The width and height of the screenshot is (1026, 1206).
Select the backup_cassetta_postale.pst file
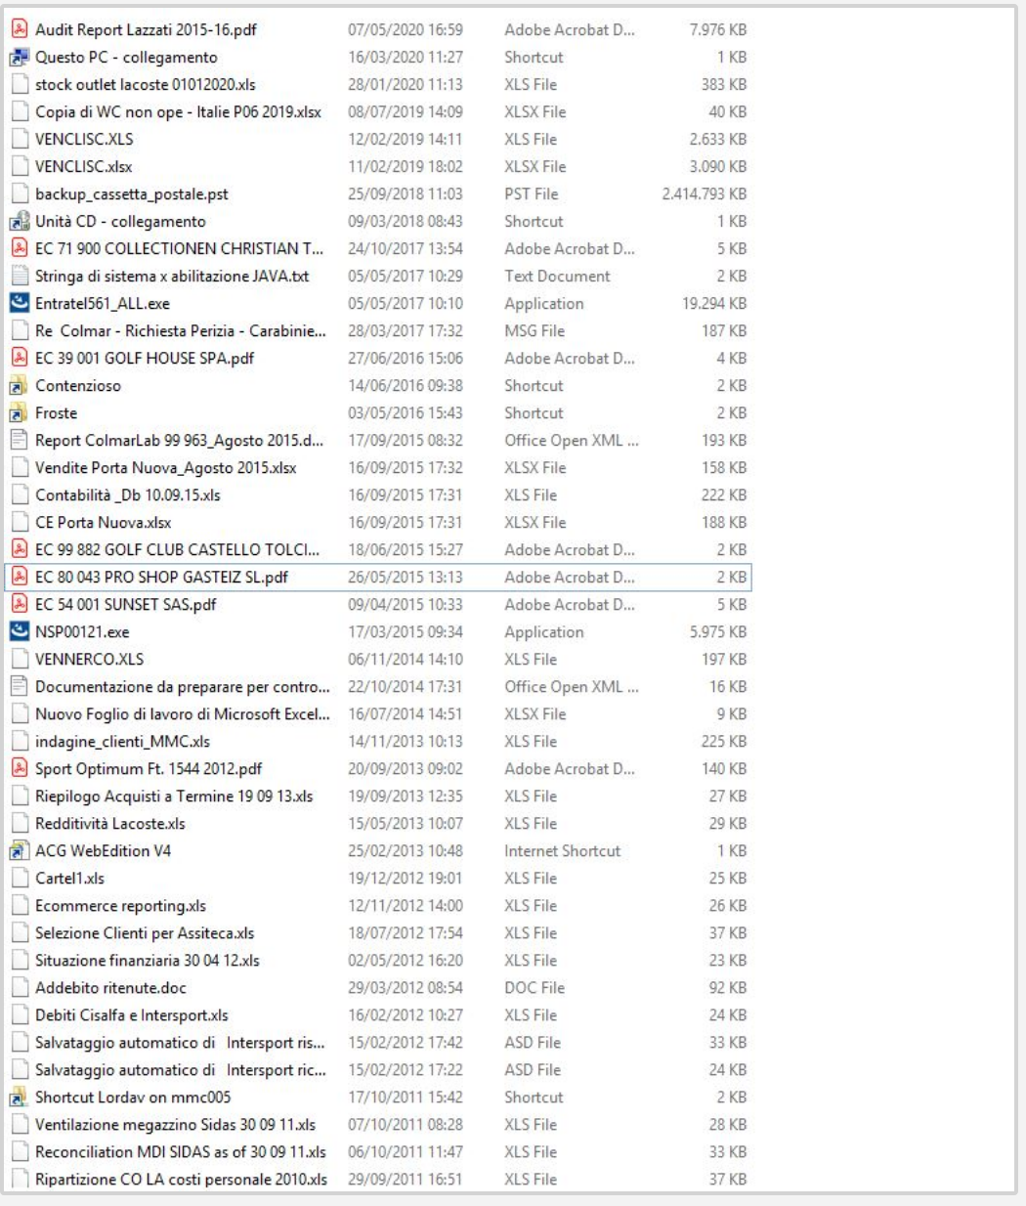click(x=132, y=194)
